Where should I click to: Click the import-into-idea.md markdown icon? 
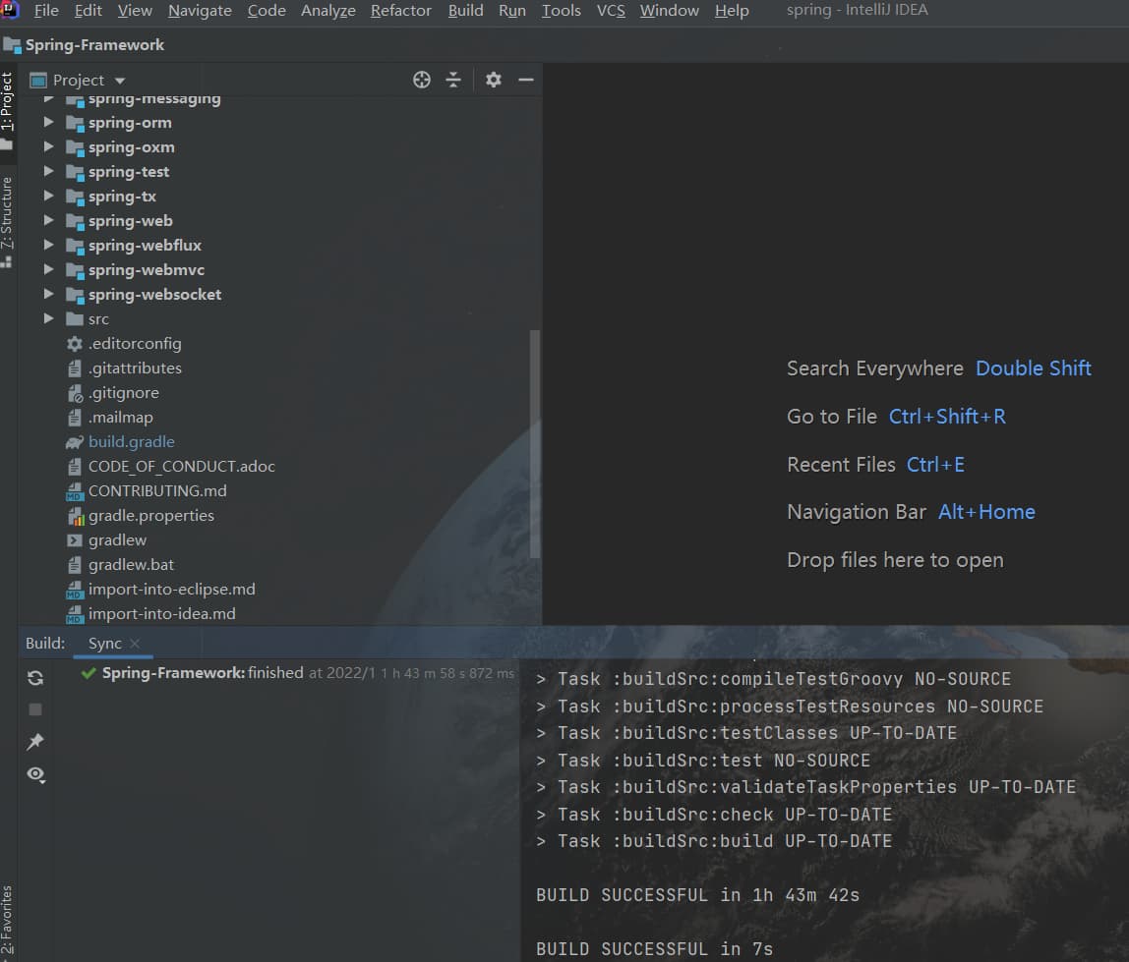(75, 614)
